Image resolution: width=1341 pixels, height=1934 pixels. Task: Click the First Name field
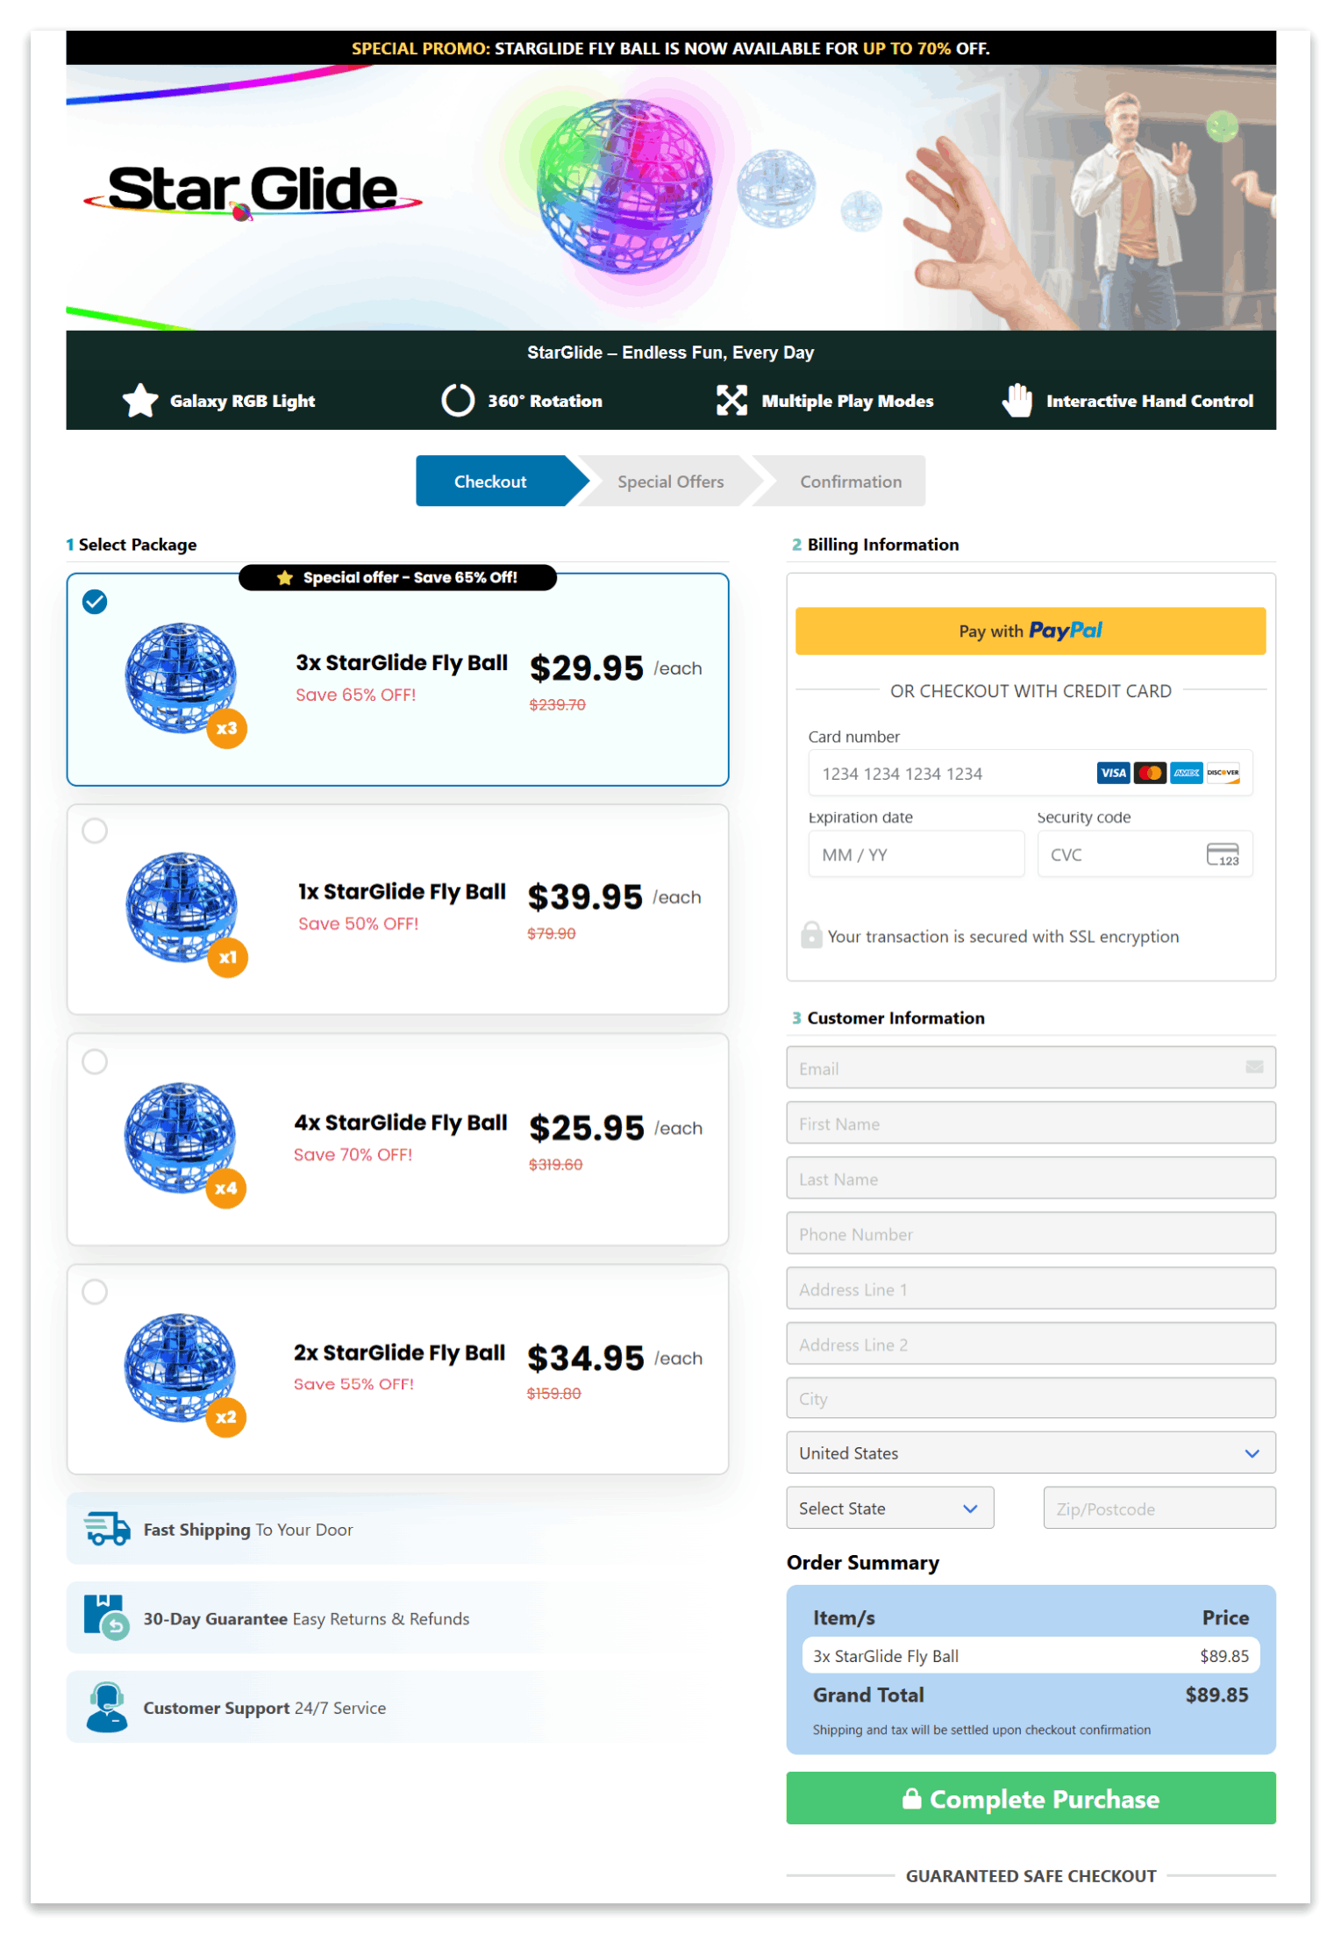click(1031, 1123)
